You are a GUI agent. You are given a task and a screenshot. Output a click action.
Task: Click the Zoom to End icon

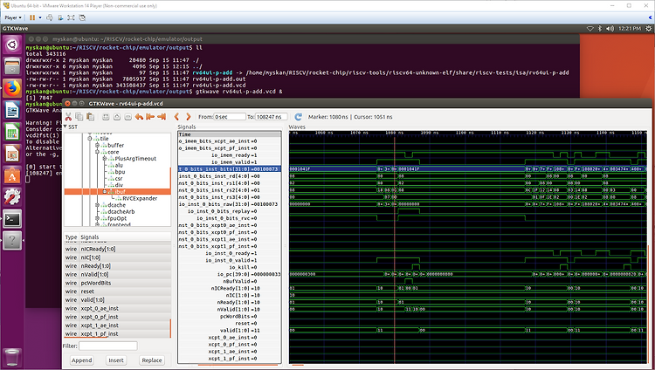(162, 117)
